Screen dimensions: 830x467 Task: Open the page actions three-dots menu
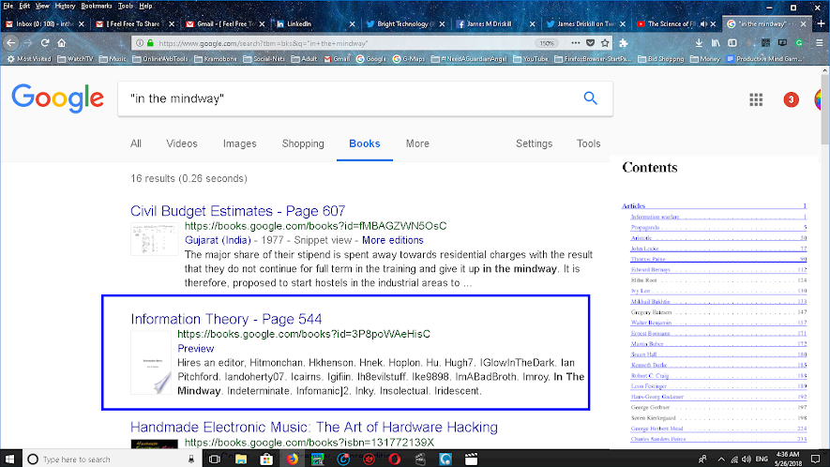pyautogui.click(x=576, y=43)
